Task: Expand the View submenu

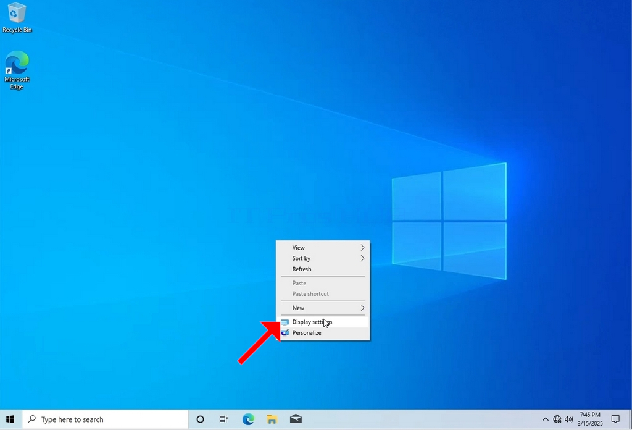Action: tap(323, 248)
